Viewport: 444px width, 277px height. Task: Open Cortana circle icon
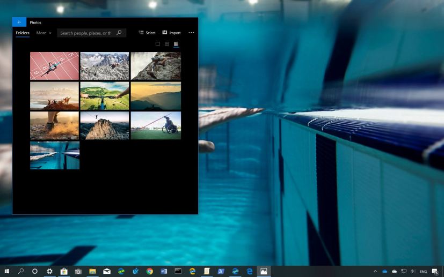[x=35, y=271]
